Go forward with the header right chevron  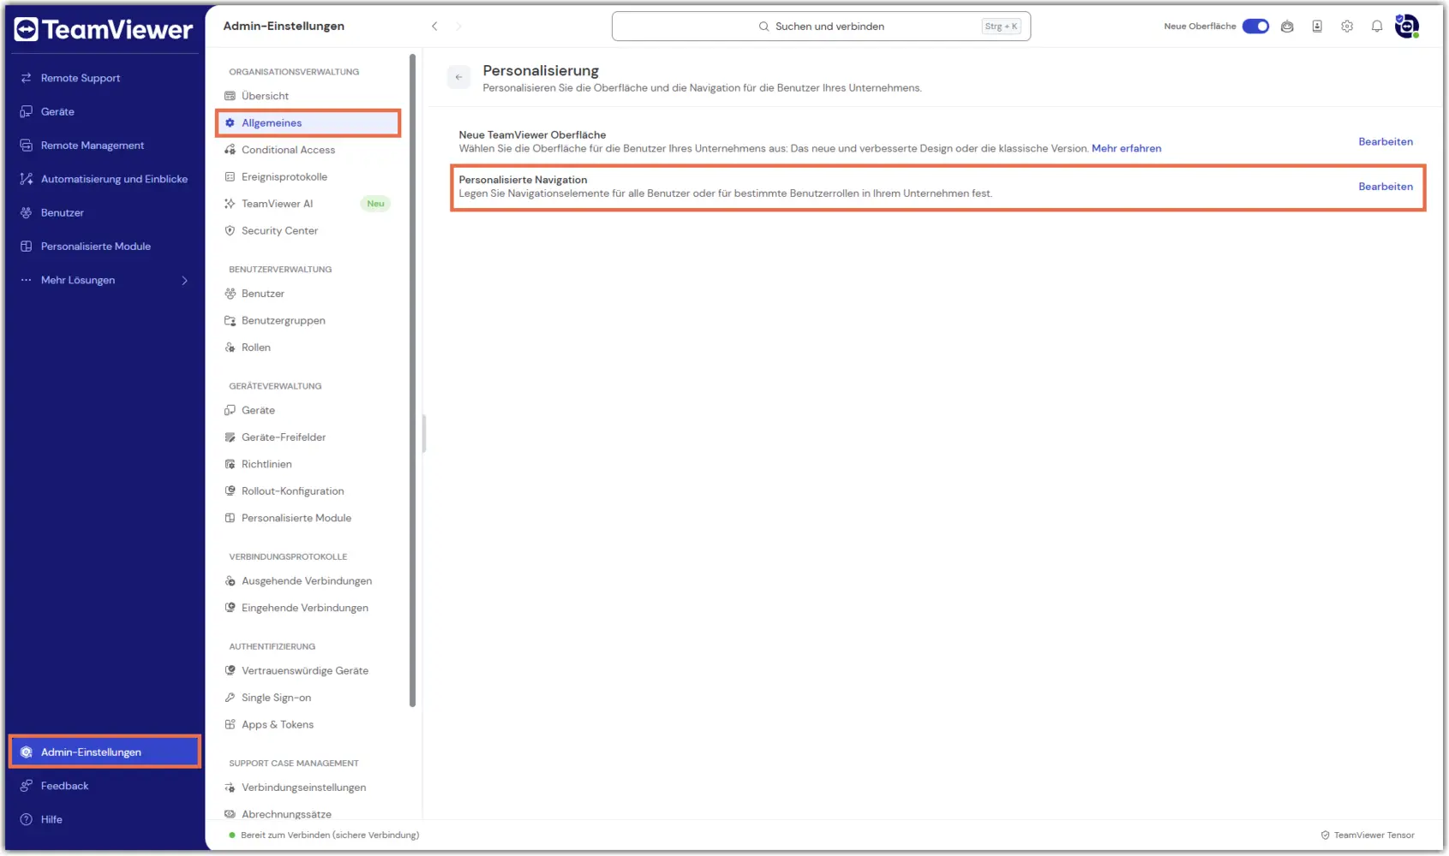pos(458,27)
